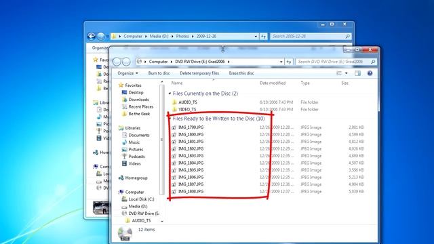Open the change view options dropdown arrow
Image resolution: width=434 pixels, height=244 pixels.
[x=347, y=73]
